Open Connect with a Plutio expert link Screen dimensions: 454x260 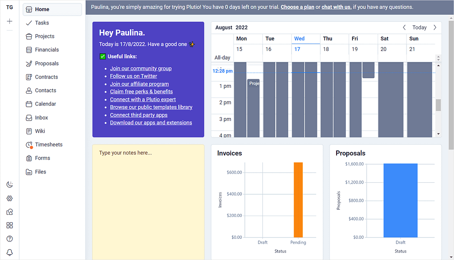[x=143, y=99]
